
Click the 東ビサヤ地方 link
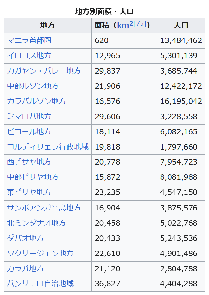pos(29,192)
